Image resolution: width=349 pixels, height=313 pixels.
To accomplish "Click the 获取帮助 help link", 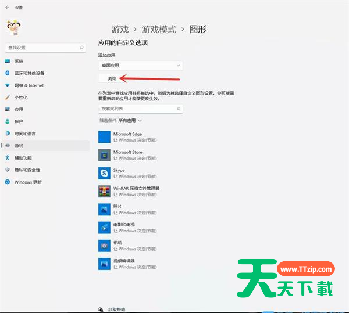I will pyautogui.click(x=117, y=310).
